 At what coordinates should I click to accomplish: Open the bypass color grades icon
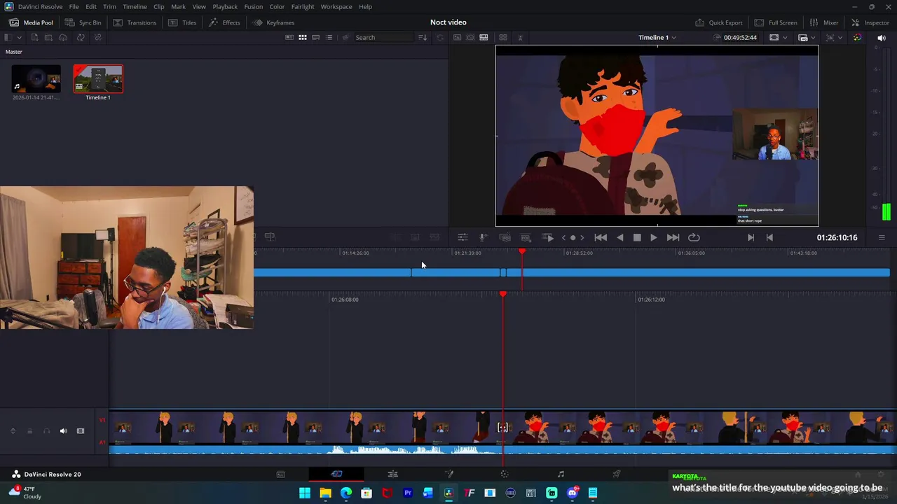pyautogui.click(x=857, y=37)
